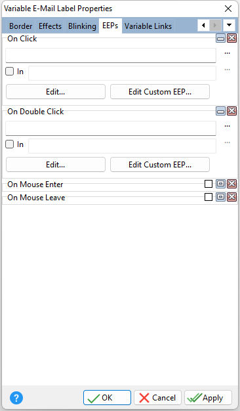Remove the On Click EEP section

tap(231, 39)
